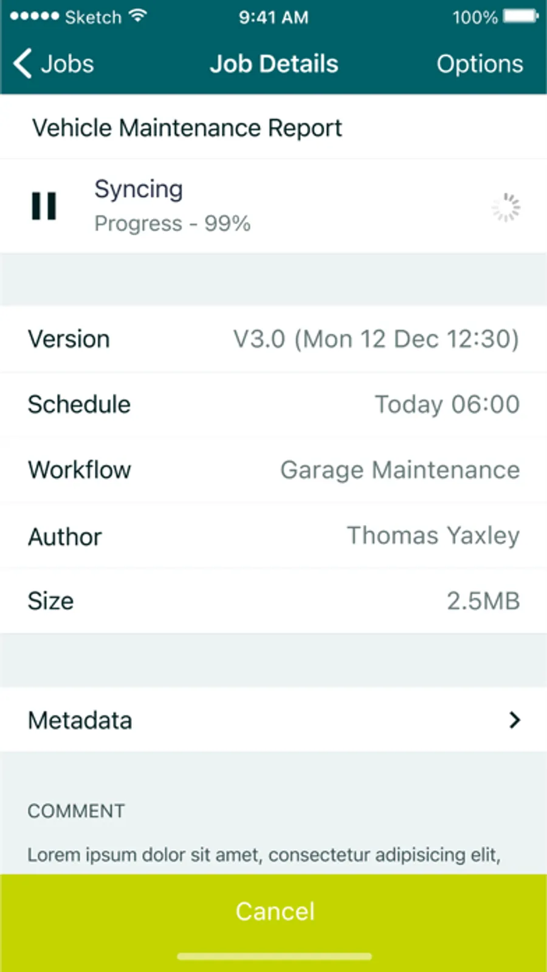Tap the battery icon in status bar
This screenshot has height=972, width=547.
(520, 16)
